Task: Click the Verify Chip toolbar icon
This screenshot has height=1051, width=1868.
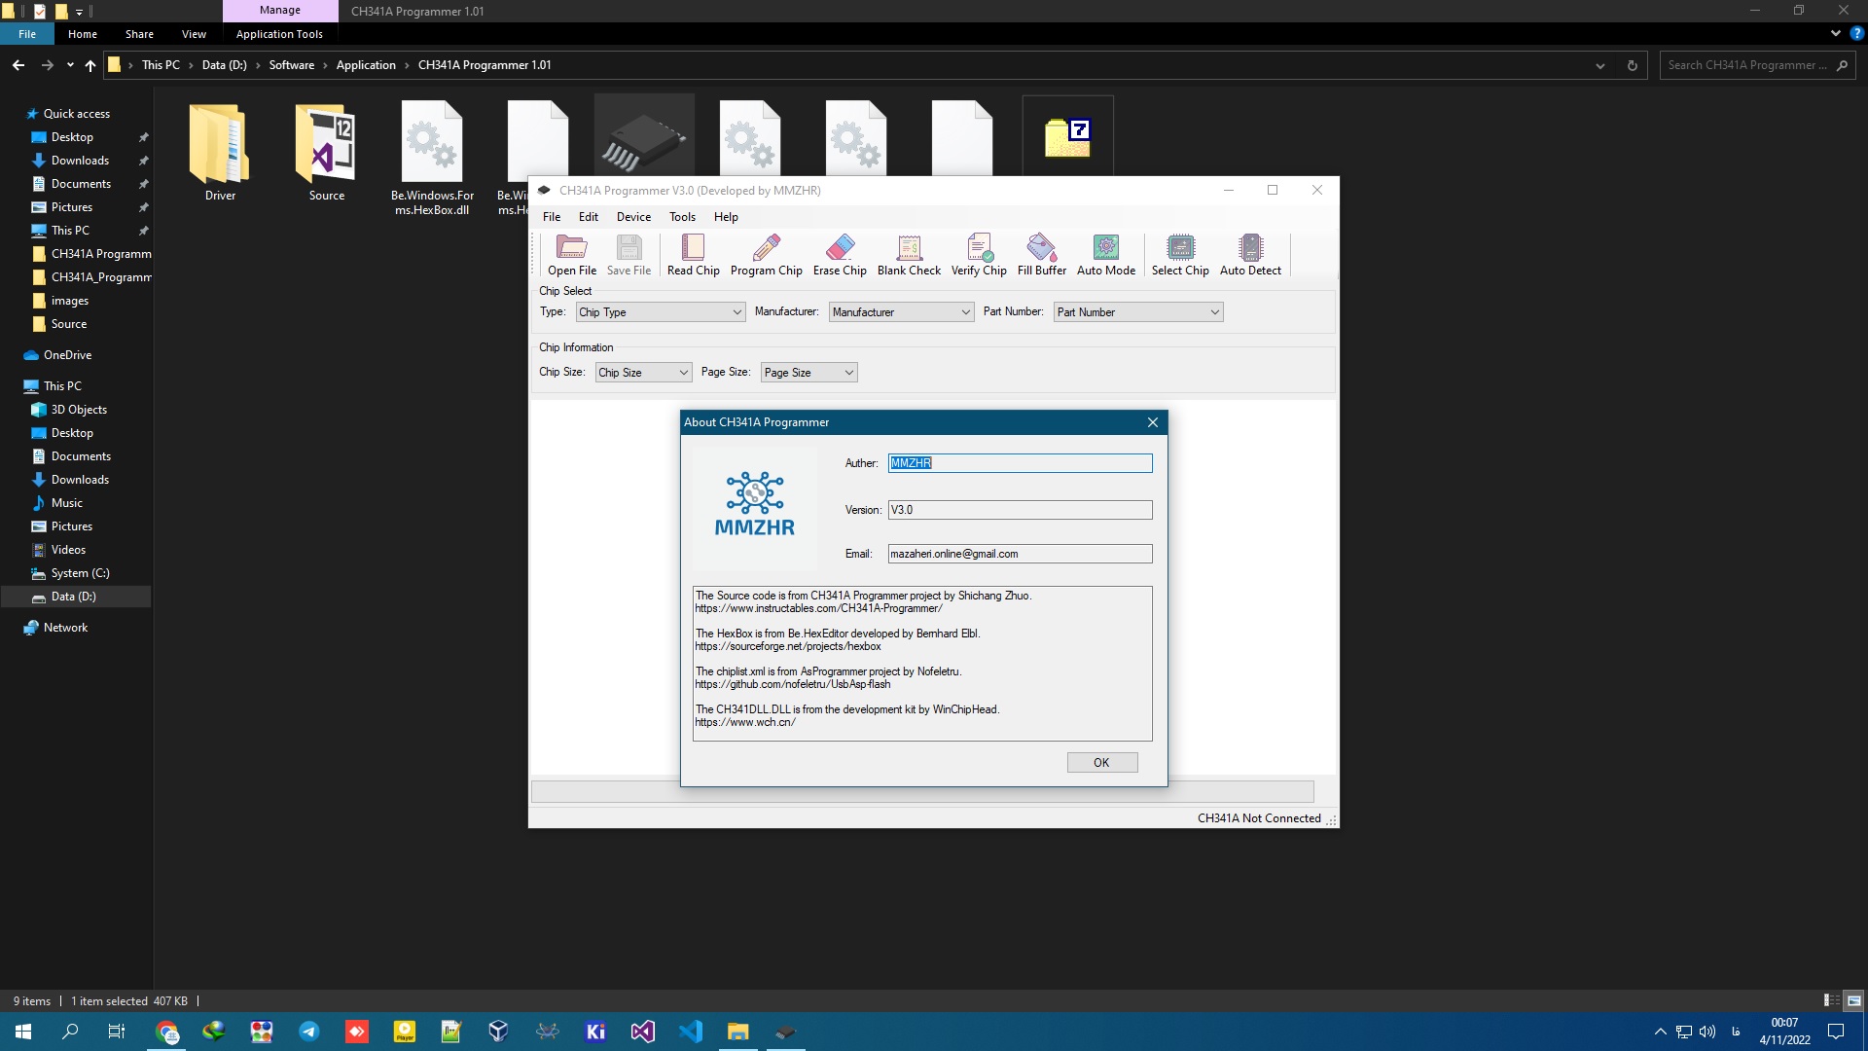Action: [979, 255]
